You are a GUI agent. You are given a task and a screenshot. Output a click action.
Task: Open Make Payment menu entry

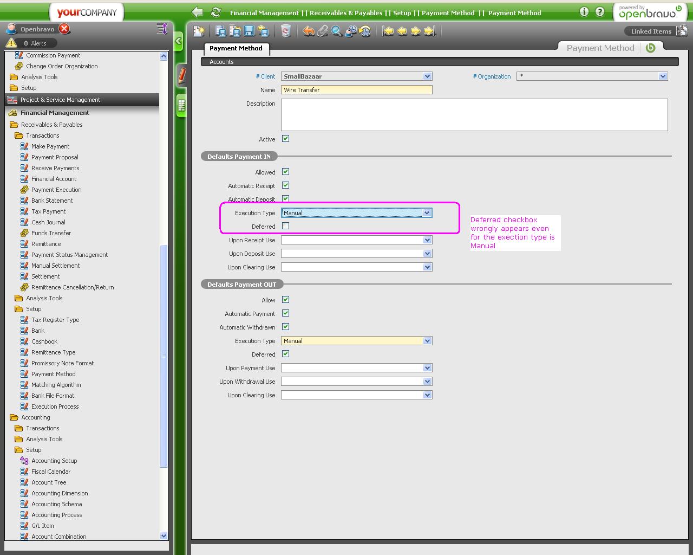pyautogui.click(x=50, y=146)
